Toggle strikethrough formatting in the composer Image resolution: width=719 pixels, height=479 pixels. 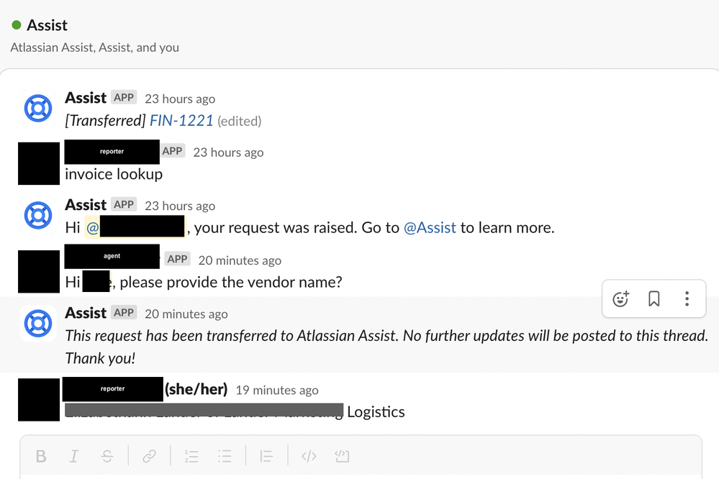107,456
